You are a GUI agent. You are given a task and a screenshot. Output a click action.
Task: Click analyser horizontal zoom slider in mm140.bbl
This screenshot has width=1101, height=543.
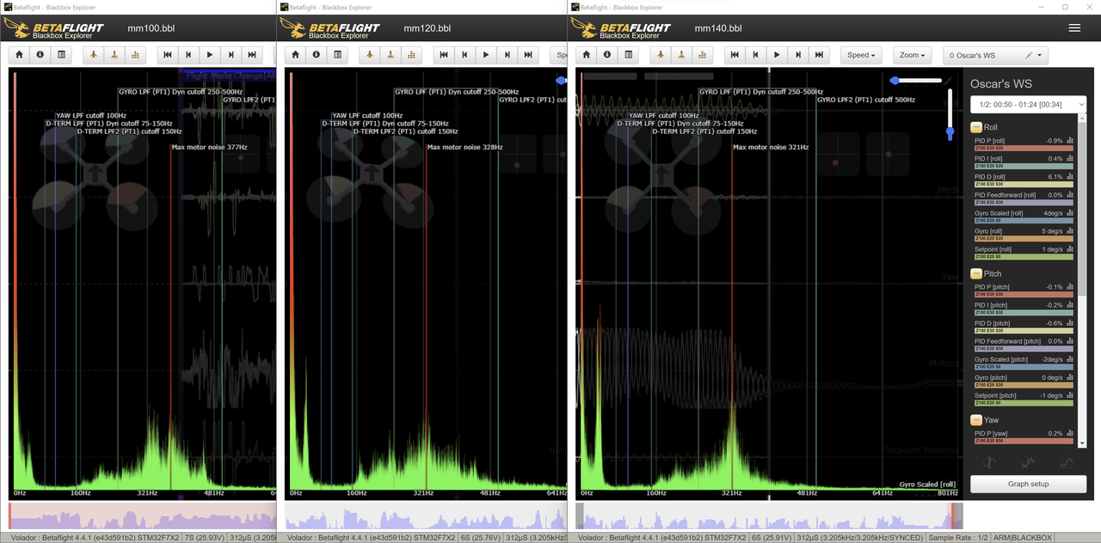pyautogui.click(x=917, y=80)
